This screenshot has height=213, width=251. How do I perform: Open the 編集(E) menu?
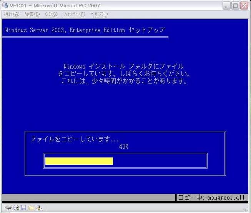32,14
